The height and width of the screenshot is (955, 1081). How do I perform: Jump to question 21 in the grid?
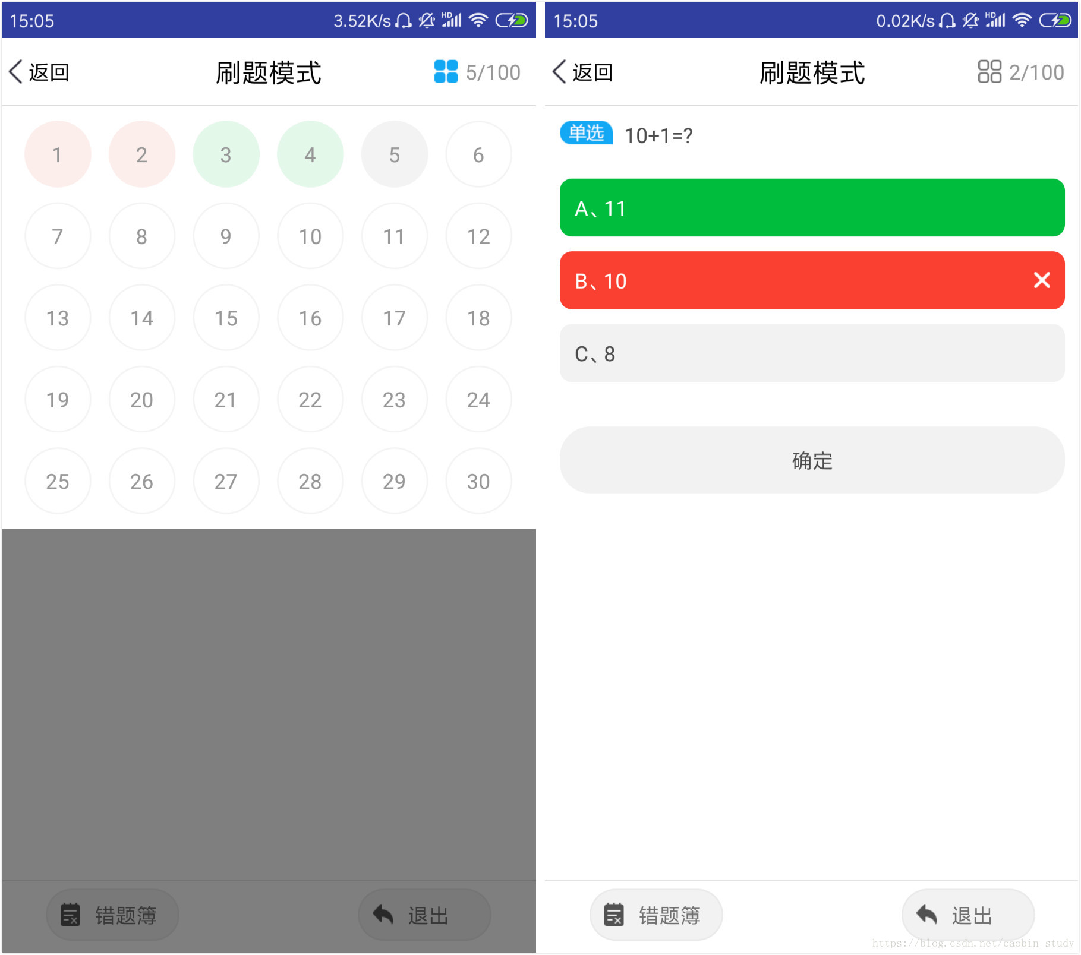pyautogui.click(x=226, y=399)
